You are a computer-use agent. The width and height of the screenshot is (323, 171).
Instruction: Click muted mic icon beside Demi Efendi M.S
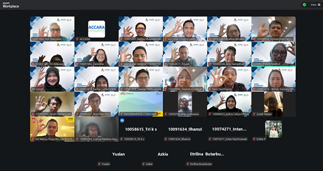pos(122,114)
